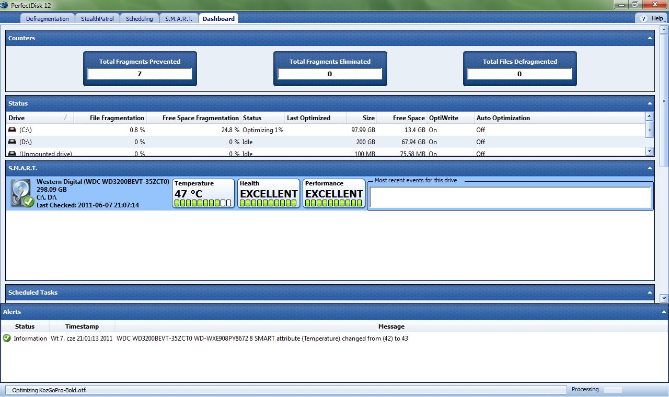The height and width of the screenshot is (397, 669).
Task: Click the PerfectDisk application icon in title bar
Action: pos(4,5)
